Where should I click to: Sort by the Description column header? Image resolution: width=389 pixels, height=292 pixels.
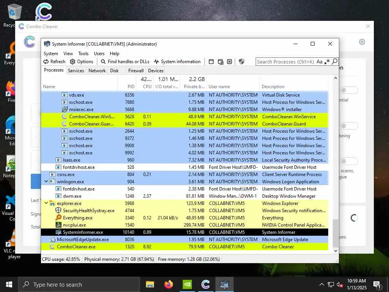pos(294,83)
